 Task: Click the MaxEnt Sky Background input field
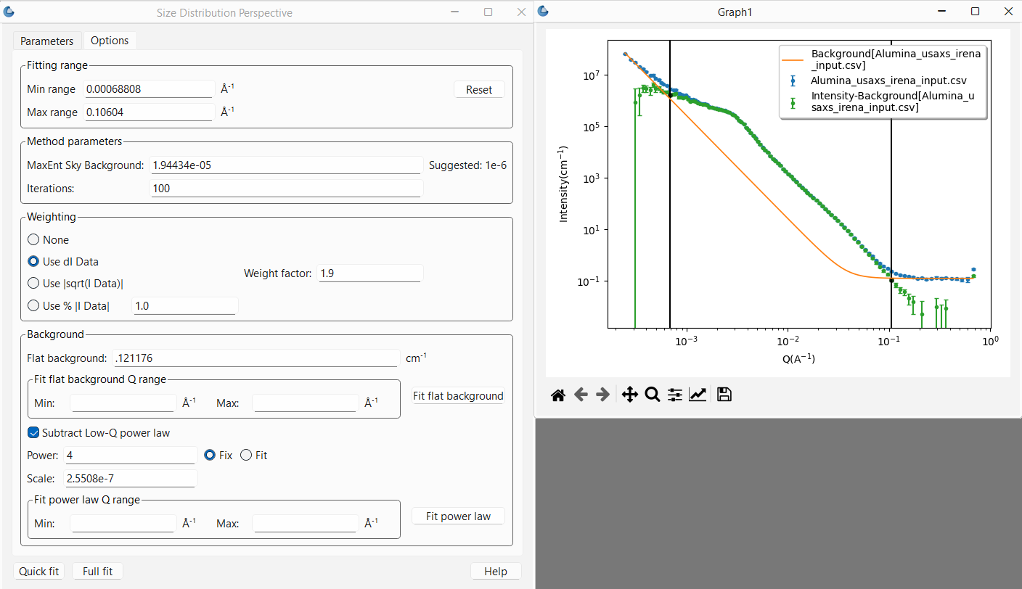[286, 165]
